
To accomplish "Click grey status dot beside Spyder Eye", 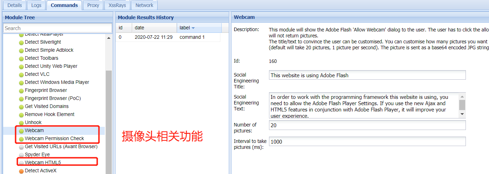I will click(21, 155).
